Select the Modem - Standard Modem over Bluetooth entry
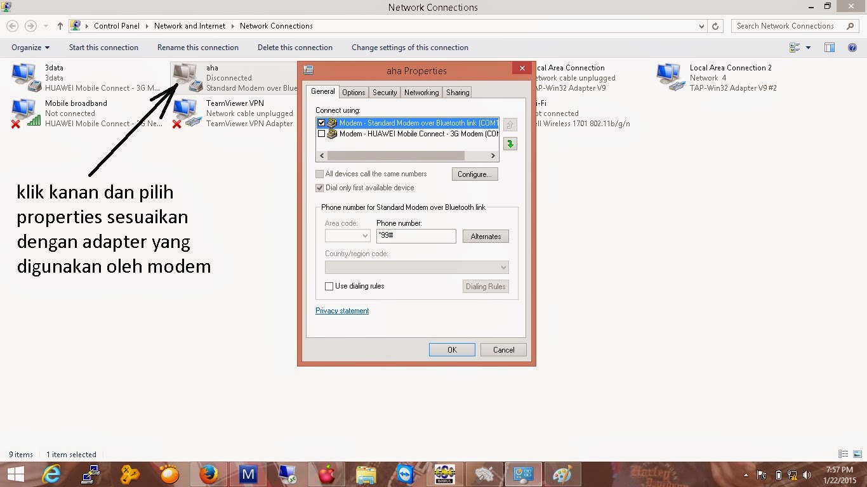This screenshot has width=867, height=487. 413,122
